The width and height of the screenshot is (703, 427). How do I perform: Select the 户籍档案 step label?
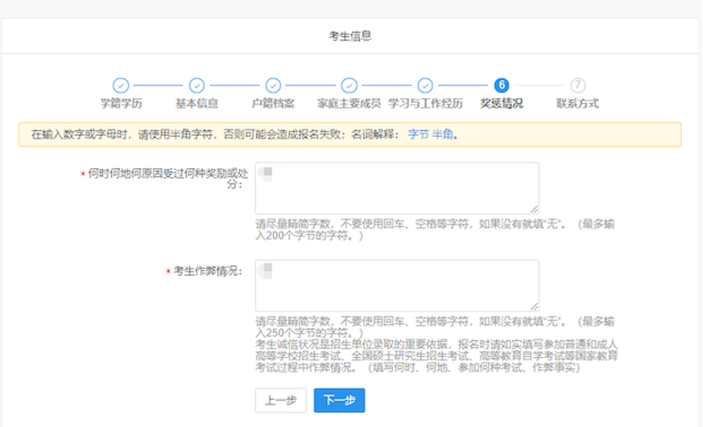pos(273,104)
